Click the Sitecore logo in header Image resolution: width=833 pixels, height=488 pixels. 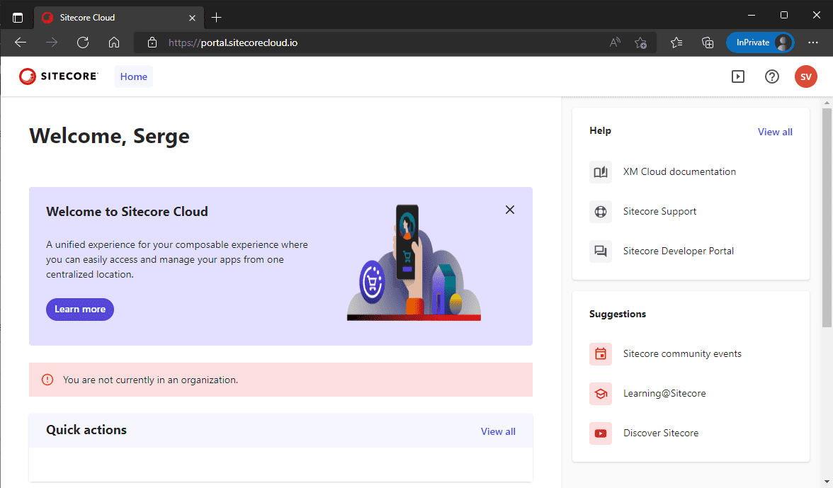point(58,76)
